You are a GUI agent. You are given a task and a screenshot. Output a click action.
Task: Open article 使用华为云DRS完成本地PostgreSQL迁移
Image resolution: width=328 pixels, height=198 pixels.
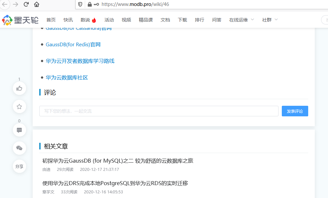(x=115, y=183)
